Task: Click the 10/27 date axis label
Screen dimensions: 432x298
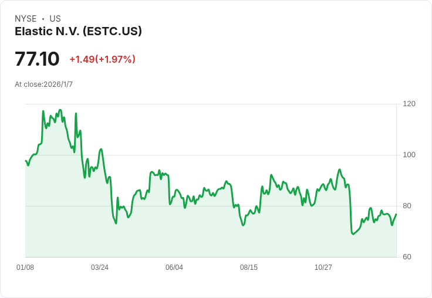Action: coord(323,267)
